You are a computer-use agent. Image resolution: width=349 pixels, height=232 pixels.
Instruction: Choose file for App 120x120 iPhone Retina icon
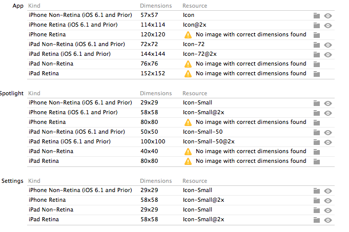tap(317, 35)
